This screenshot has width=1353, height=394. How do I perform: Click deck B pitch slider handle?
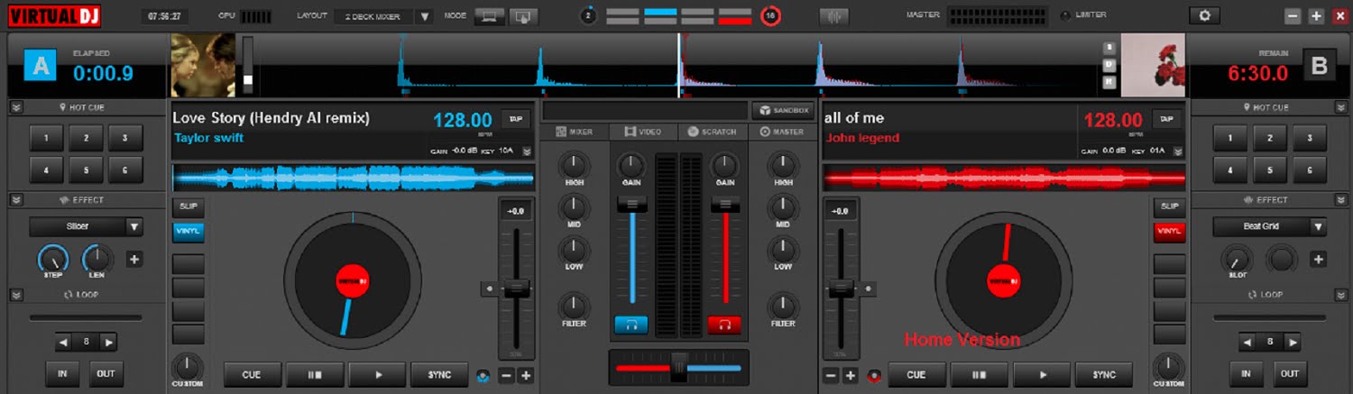point(841,289)
